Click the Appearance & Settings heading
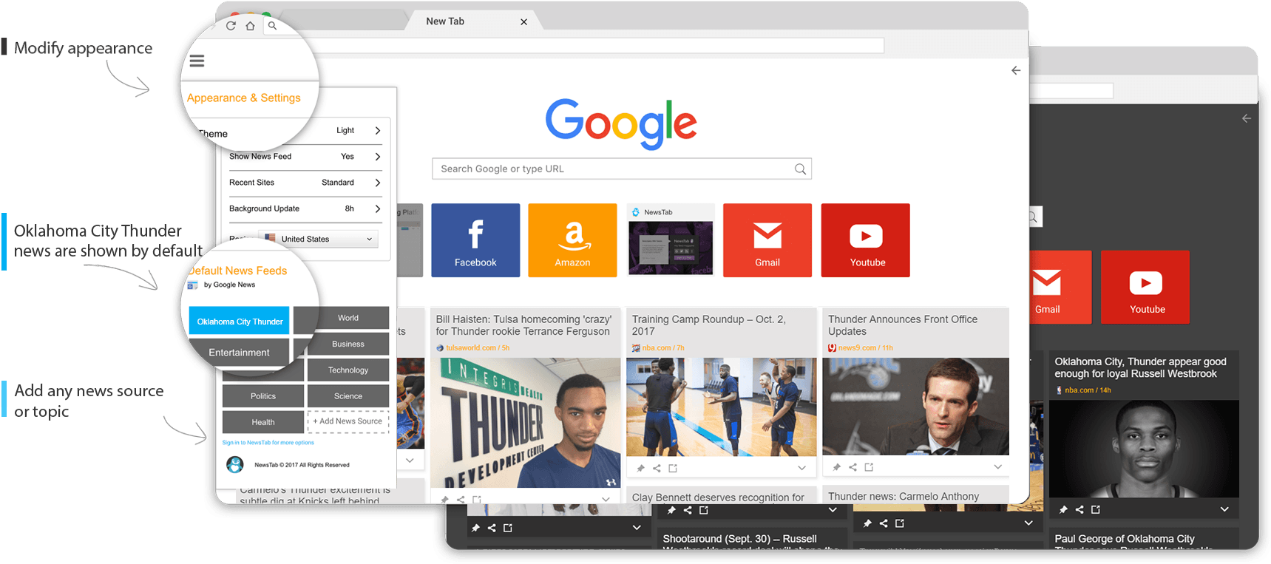This screenshot has width=1271, height=564. coord(243,98)
